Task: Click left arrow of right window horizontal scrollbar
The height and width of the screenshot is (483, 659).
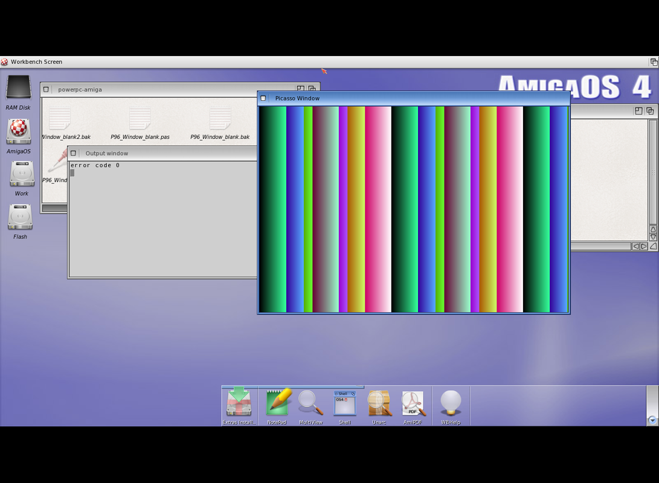Action: click(636, 246)
